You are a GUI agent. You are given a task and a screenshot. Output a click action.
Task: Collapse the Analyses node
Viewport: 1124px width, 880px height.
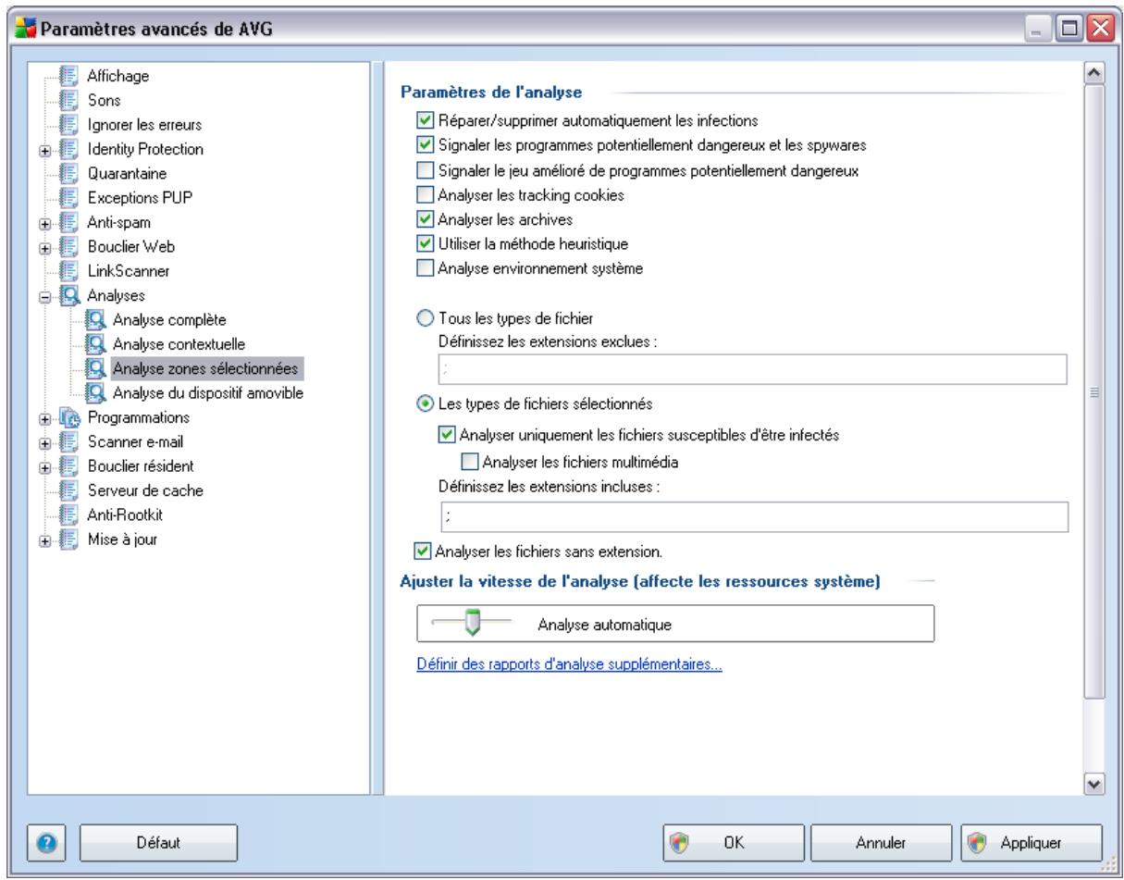point(44,296)
